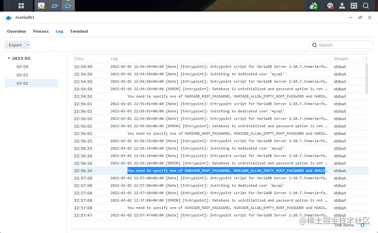Open the Export dropdown arrow

pyautogui.click(x=28, y=45)
